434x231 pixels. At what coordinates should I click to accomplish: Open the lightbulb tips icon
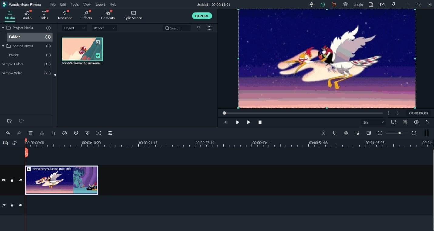pos(311,5)
